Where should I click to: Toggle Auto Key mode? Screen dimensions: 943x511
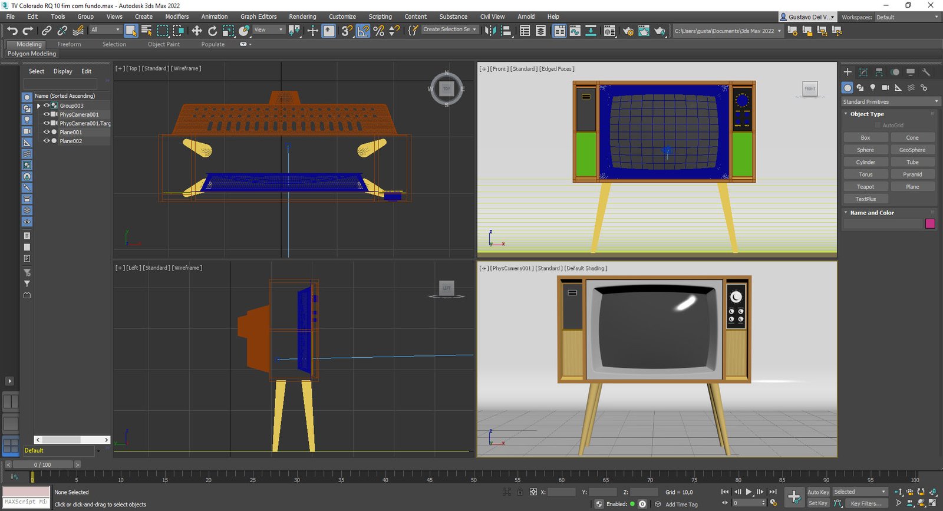coord(818,492)
